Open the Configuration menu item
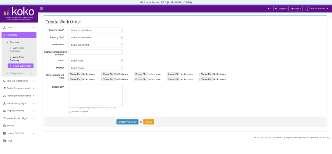The height and width of the screenshot is (154, 332). coord(16,73)
